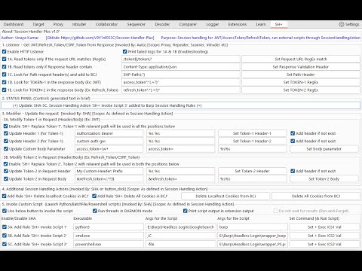Toggle Run threads in DAEMON mode
The height and width of the screenshot is (271, 362).
point(95,211)
